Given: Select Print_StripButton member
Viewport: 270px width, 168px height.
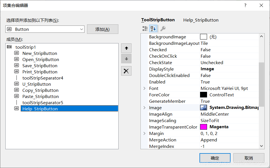Looking at the screenshot, I should coord(40,72).
